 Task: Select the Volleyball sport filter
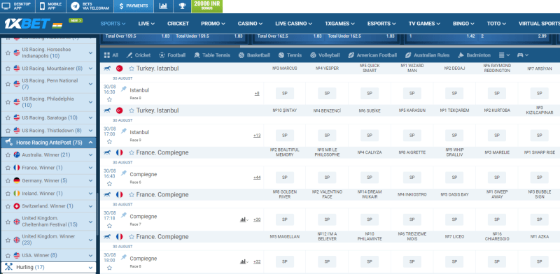click(x=325, y=55)
